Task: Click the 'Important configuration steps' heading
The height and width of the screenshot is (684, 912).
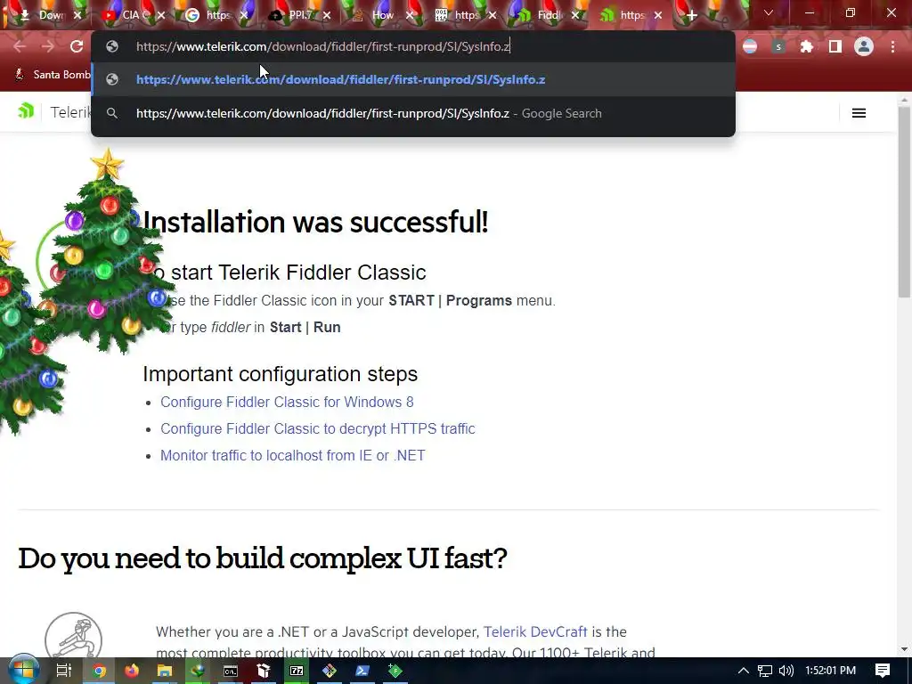Action: click(281, 374)
